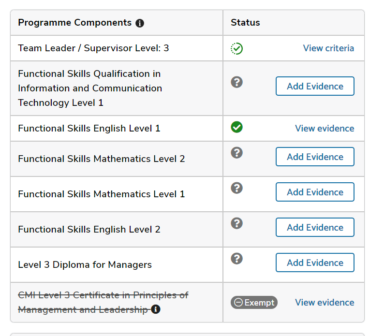Screen dimensions: 384x336
Task: Click question mark status for English Level 2
Action: click(236, 223)
